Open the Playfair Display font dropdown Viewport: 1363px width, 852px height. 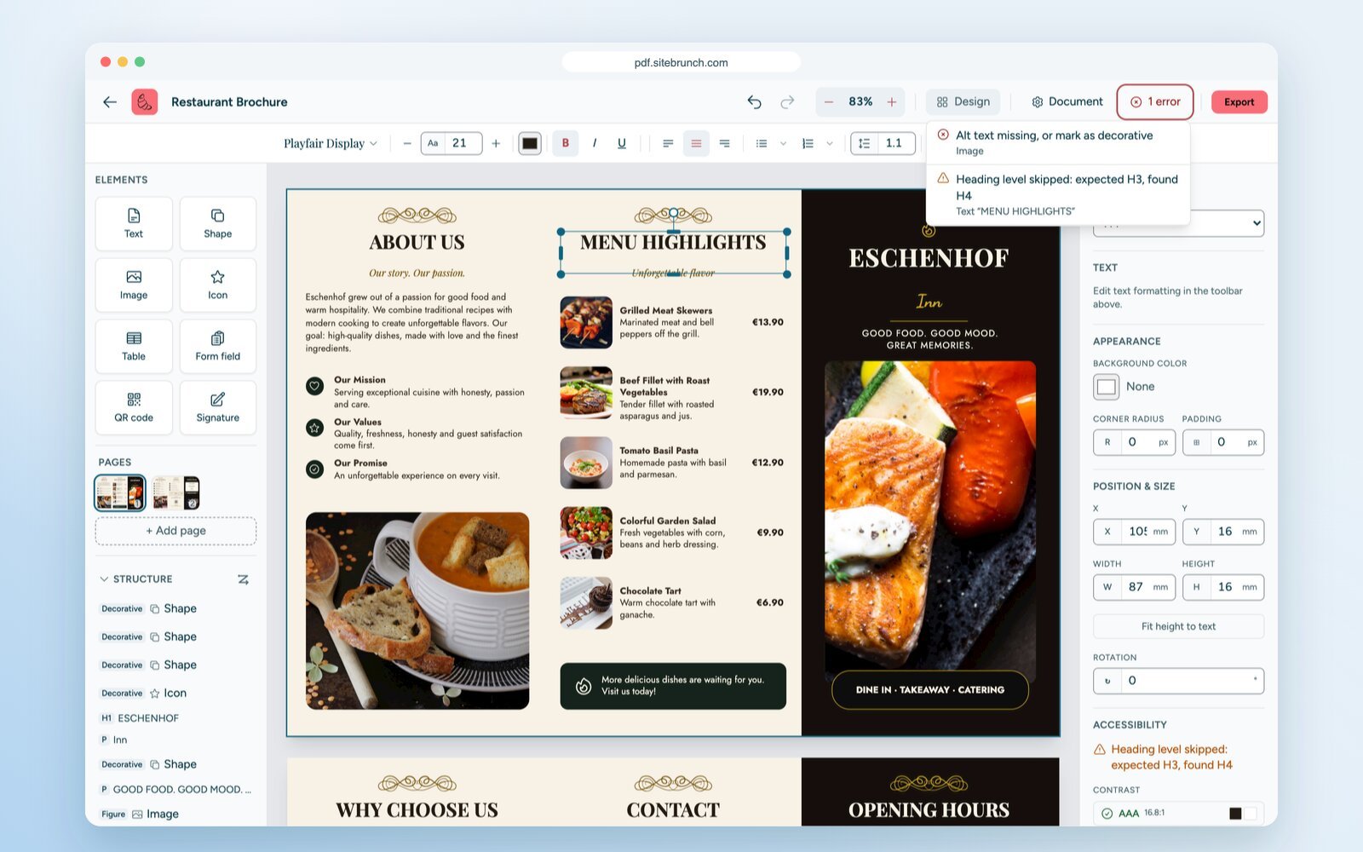[331, 143]
